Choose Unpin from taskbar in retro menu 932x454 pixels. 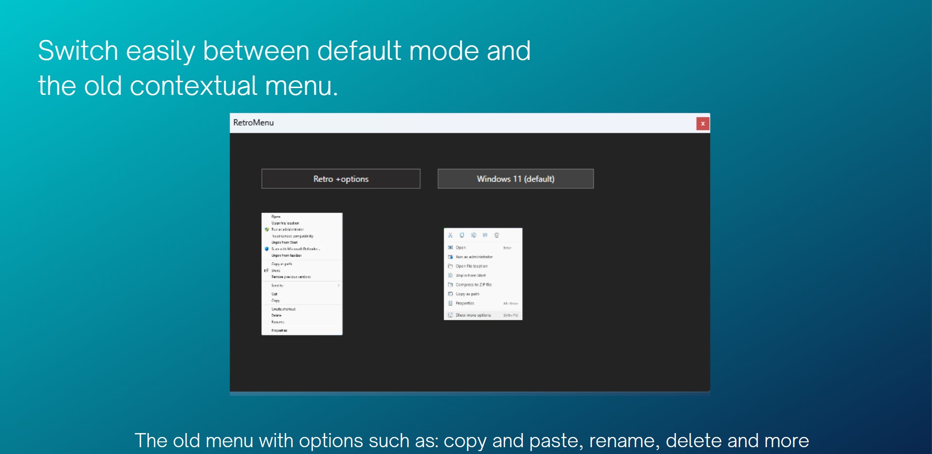[x=287, y=255]
